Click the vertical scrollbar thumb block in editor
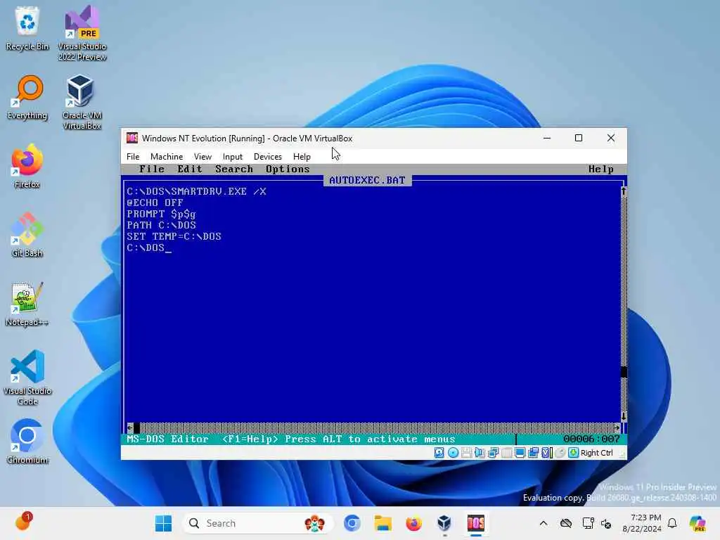This screenshot has width=720, height=540. coord(624,371)
